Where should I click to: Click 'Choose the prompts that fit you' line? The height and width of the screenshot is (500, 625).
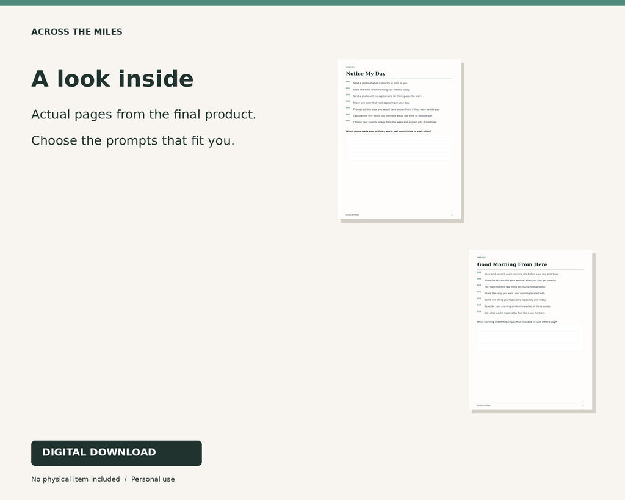click(x=132, y=141)
